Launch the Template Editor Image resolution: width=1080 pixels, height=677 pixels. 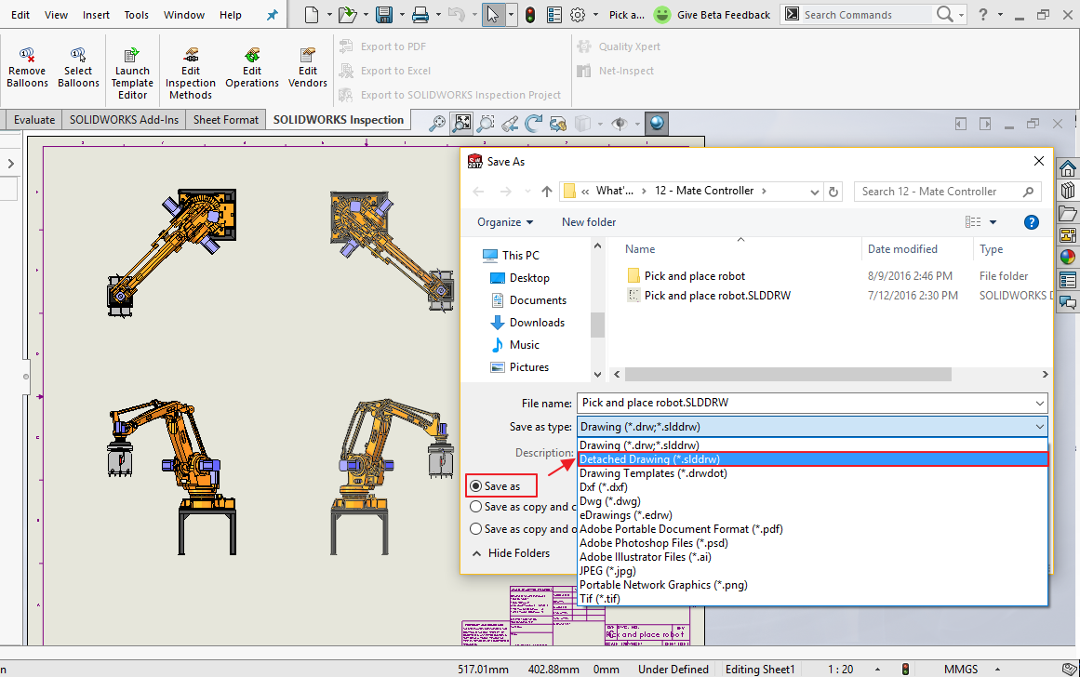tap(132, 73)
